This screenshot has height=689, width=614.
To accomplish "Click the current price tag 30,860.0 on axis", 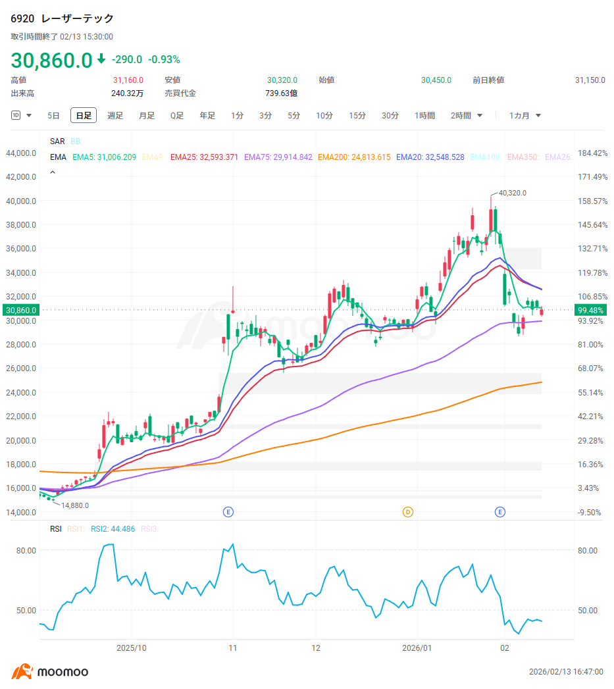I will [20, 310].
